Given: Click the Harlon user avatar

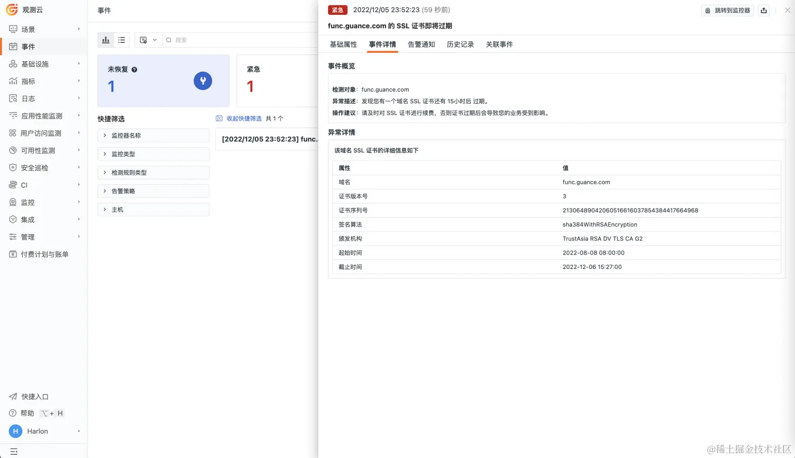Looking at the screenshot, I should coord(16,431).
